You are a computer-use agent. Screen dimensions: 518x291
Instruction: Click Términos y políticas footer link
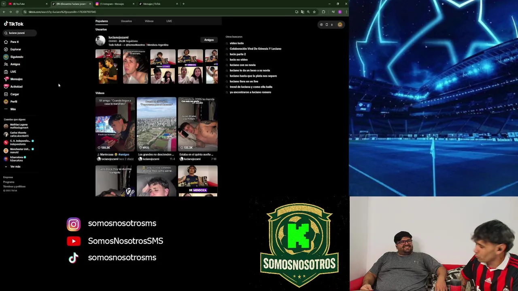[14, 186]
